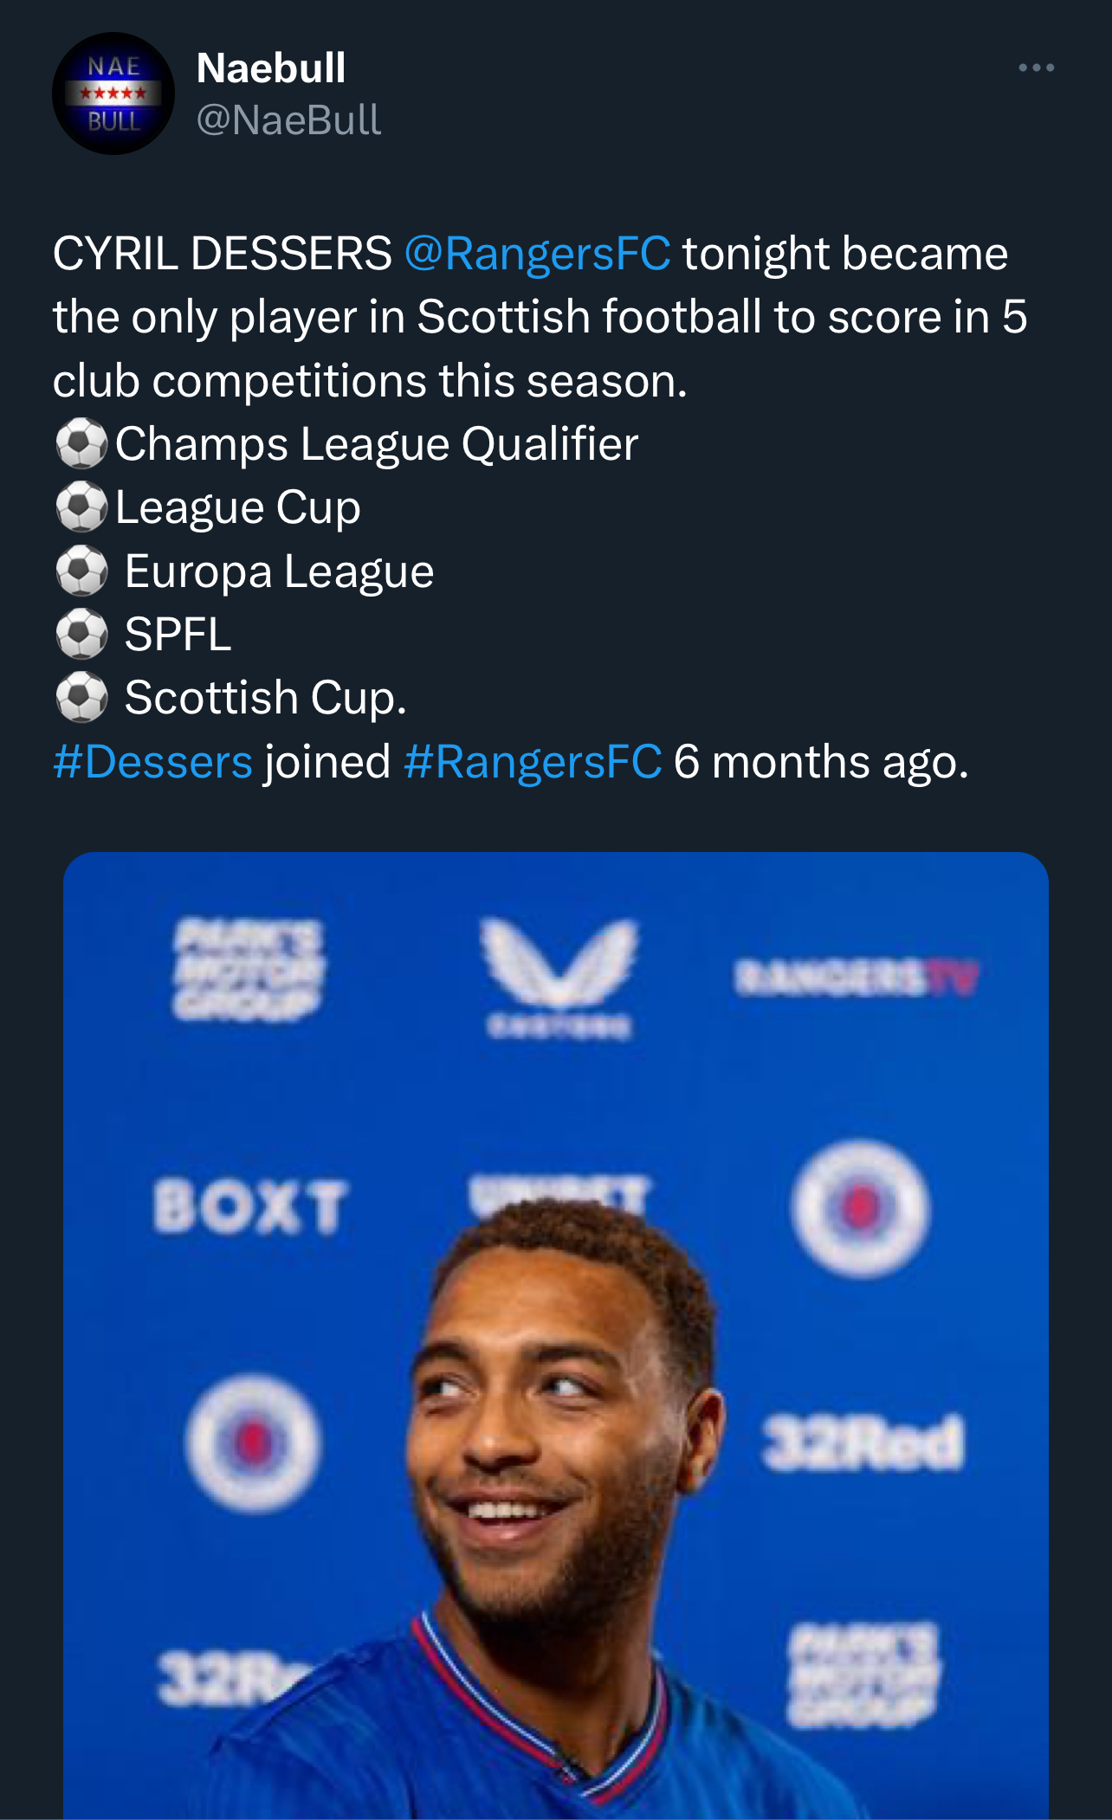
Task: Follow the @RangersFC mention link
Action: pos(537,254)
